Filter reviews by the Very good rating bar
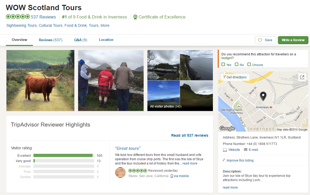The image size is (310, 195). 64,161
